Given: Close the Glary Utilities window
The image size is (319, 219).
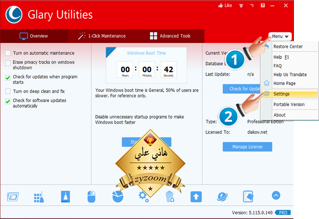Looking at the screenshot, I should 286,5.
